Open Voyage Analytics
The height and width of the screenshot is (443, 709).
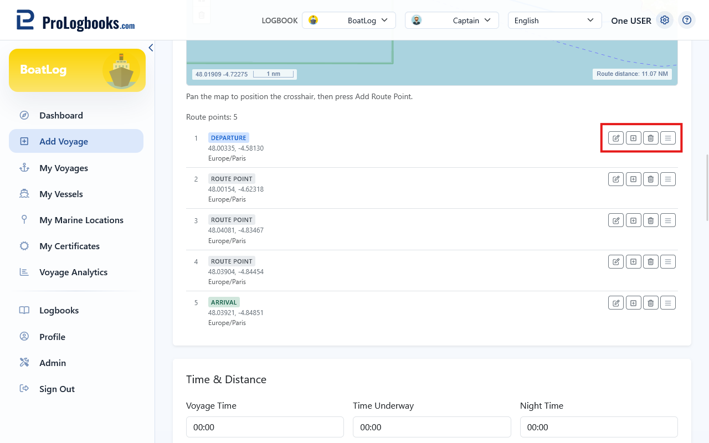76,272
